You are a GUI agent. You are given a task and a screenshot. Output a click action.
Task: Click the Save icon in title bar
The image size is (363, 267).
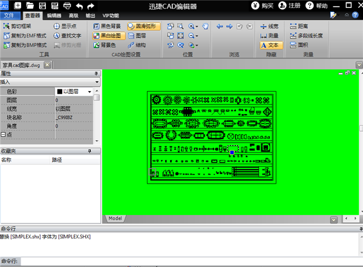click(x=42, y=5)
